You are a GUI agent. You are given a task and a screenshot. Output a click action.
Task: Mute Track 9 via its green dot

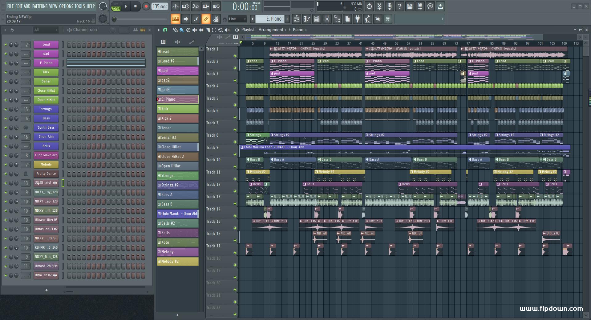click(235, 154)
